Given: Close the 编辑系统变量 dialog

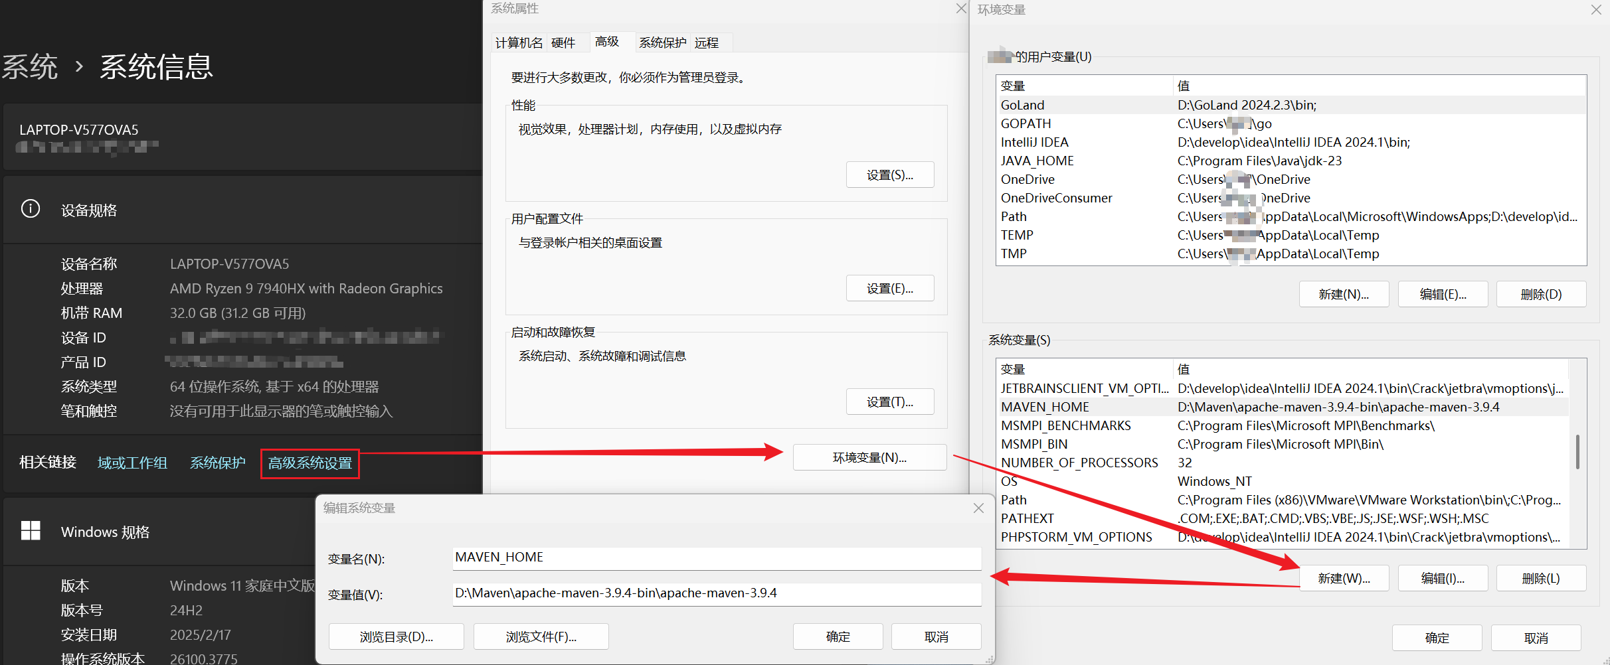Looking at the screenshot, I should (978, 508).
